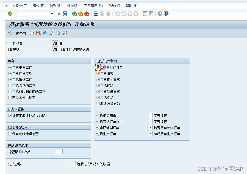
Task: Open the 表视图(T) menu
Action: pyautogui.click(x=20, y=6)
